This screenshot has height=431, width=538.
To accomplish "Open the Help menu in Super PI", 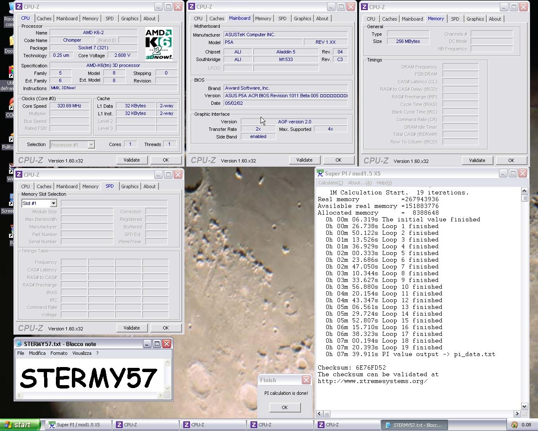I will pos(384,183).
